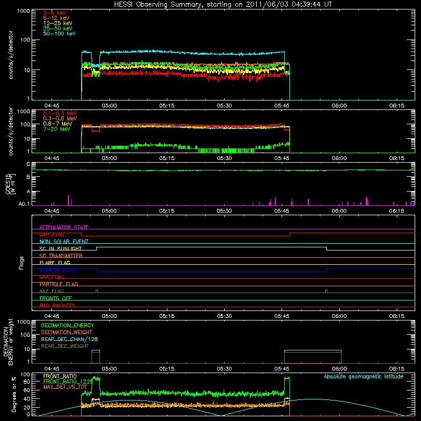Click the C class label on GOES panel

click(28, 164)
